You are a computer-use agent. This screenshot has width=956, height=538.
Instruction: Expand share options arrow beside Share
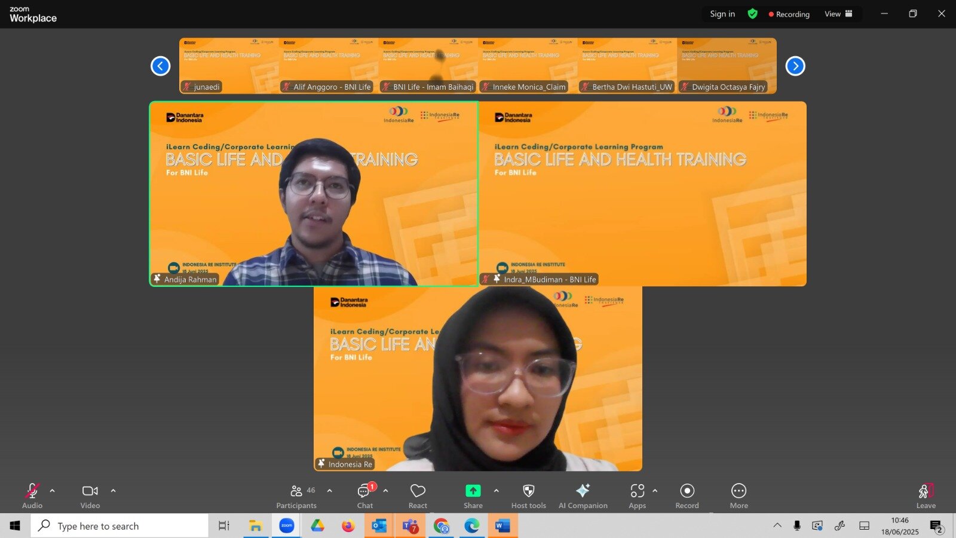click(x=497, y=491)
